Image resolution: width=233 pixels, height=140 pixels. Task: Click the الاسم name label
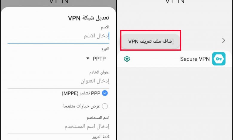[105, 27]
